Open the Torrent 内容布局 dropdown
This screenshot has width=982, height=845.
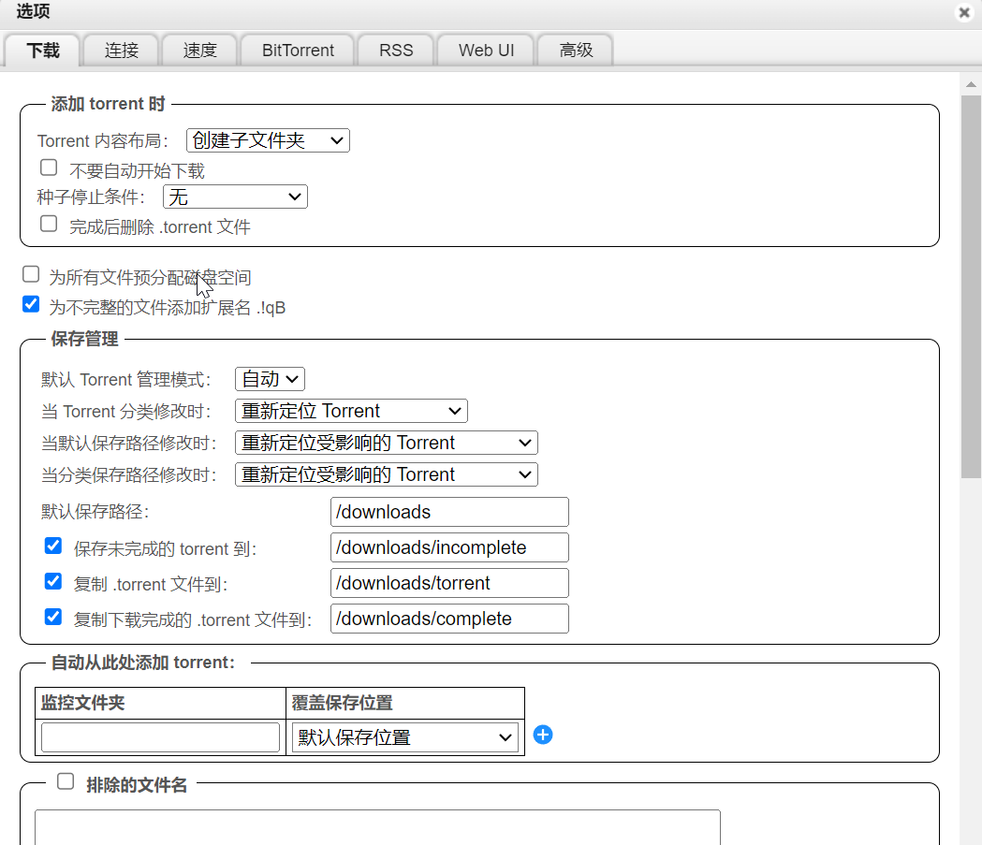coord(268,139)
